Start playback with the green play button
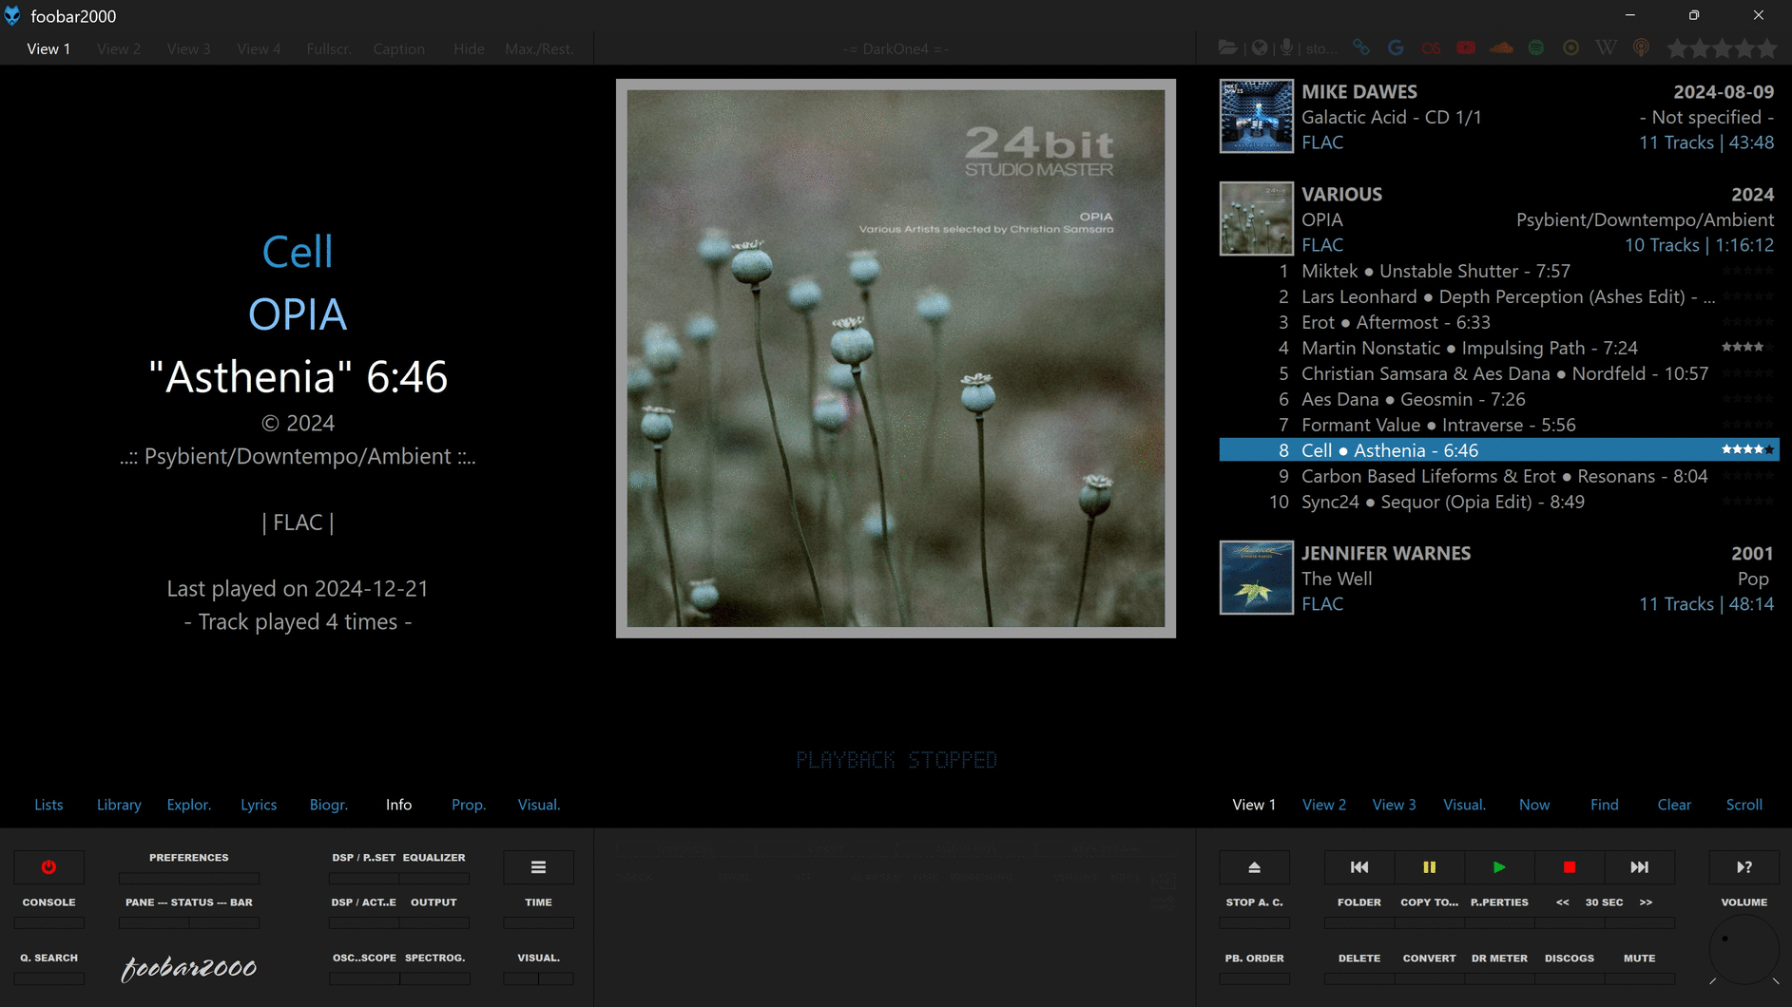This screenshot has width=1792, height=1007. 1499,866
